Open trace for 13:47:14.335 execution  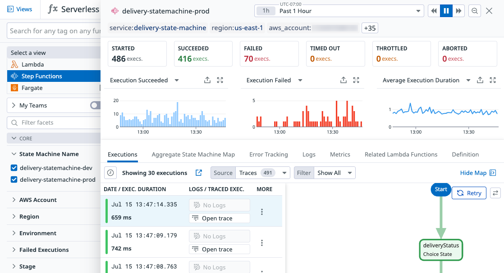[220, 219]
